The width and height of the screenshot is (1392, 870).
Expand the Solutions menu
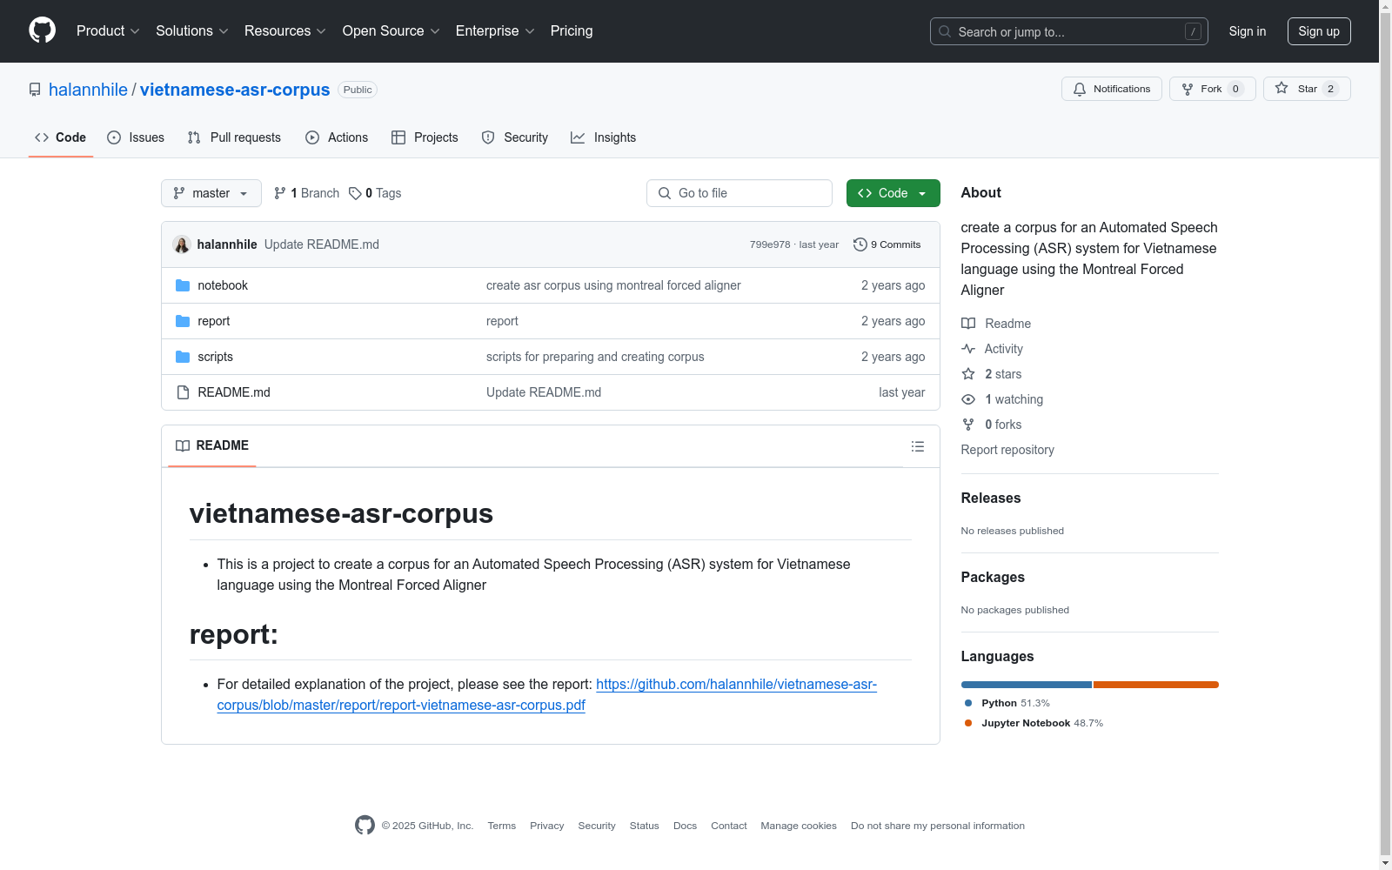point(192,31)
